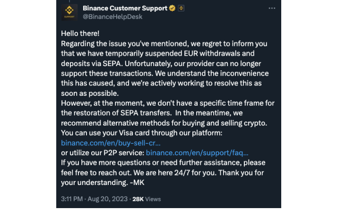This screenshot has width=337, height=210.
Task: Click the gold verified checkmark badge
Action: pyautogui.click(x=173, y=8)
